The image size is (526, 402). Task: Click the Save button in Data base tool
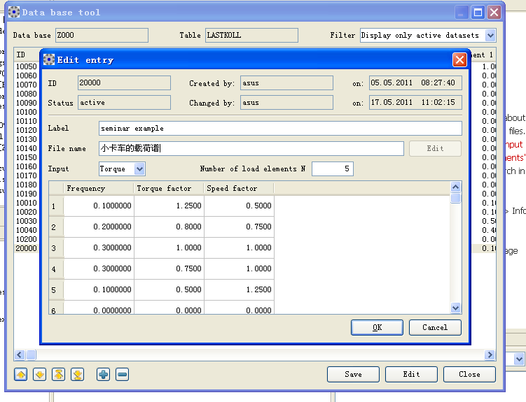[353, 374]
